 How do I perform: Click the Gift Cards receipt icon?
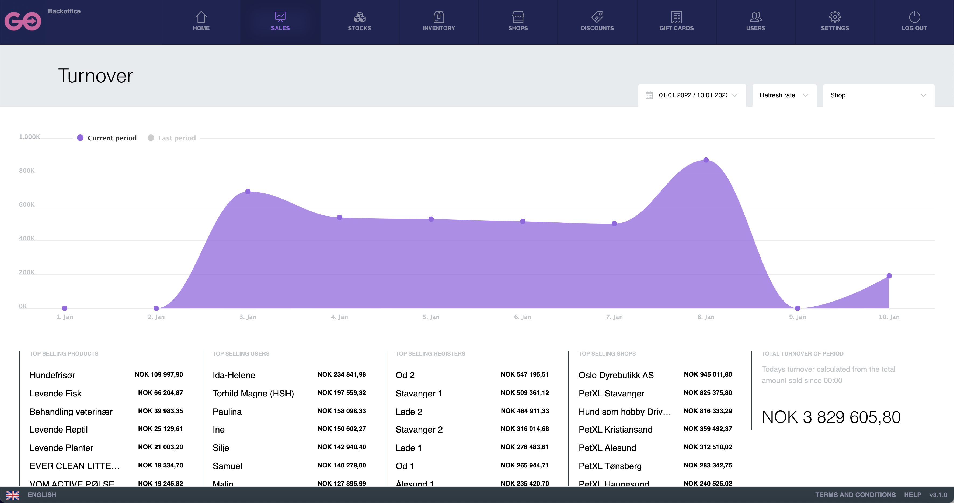[x=676, y=17]
